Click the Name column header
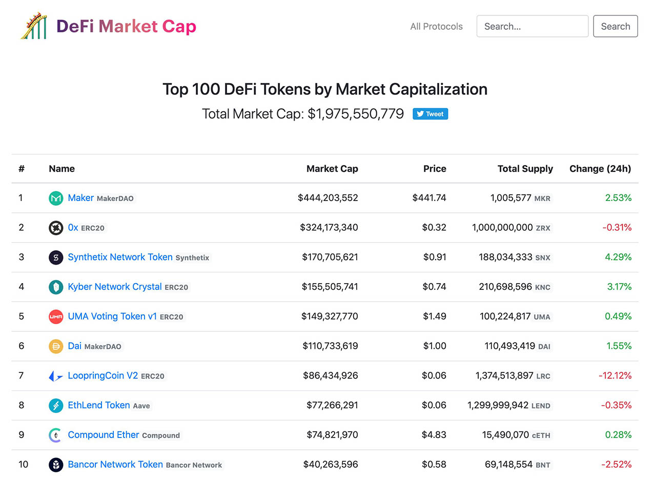The image size is (656, 478). [61, 169]
